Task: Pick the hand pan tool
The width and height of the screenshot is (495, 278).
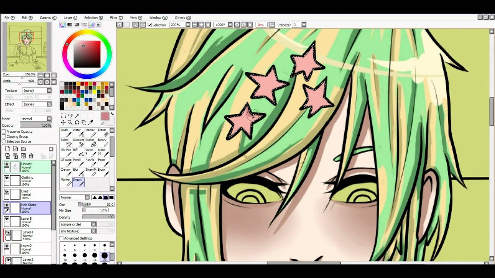Action: [x=84, y=122]
